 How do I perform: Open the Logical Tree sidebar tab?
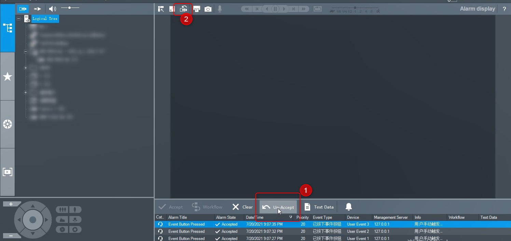8,28
